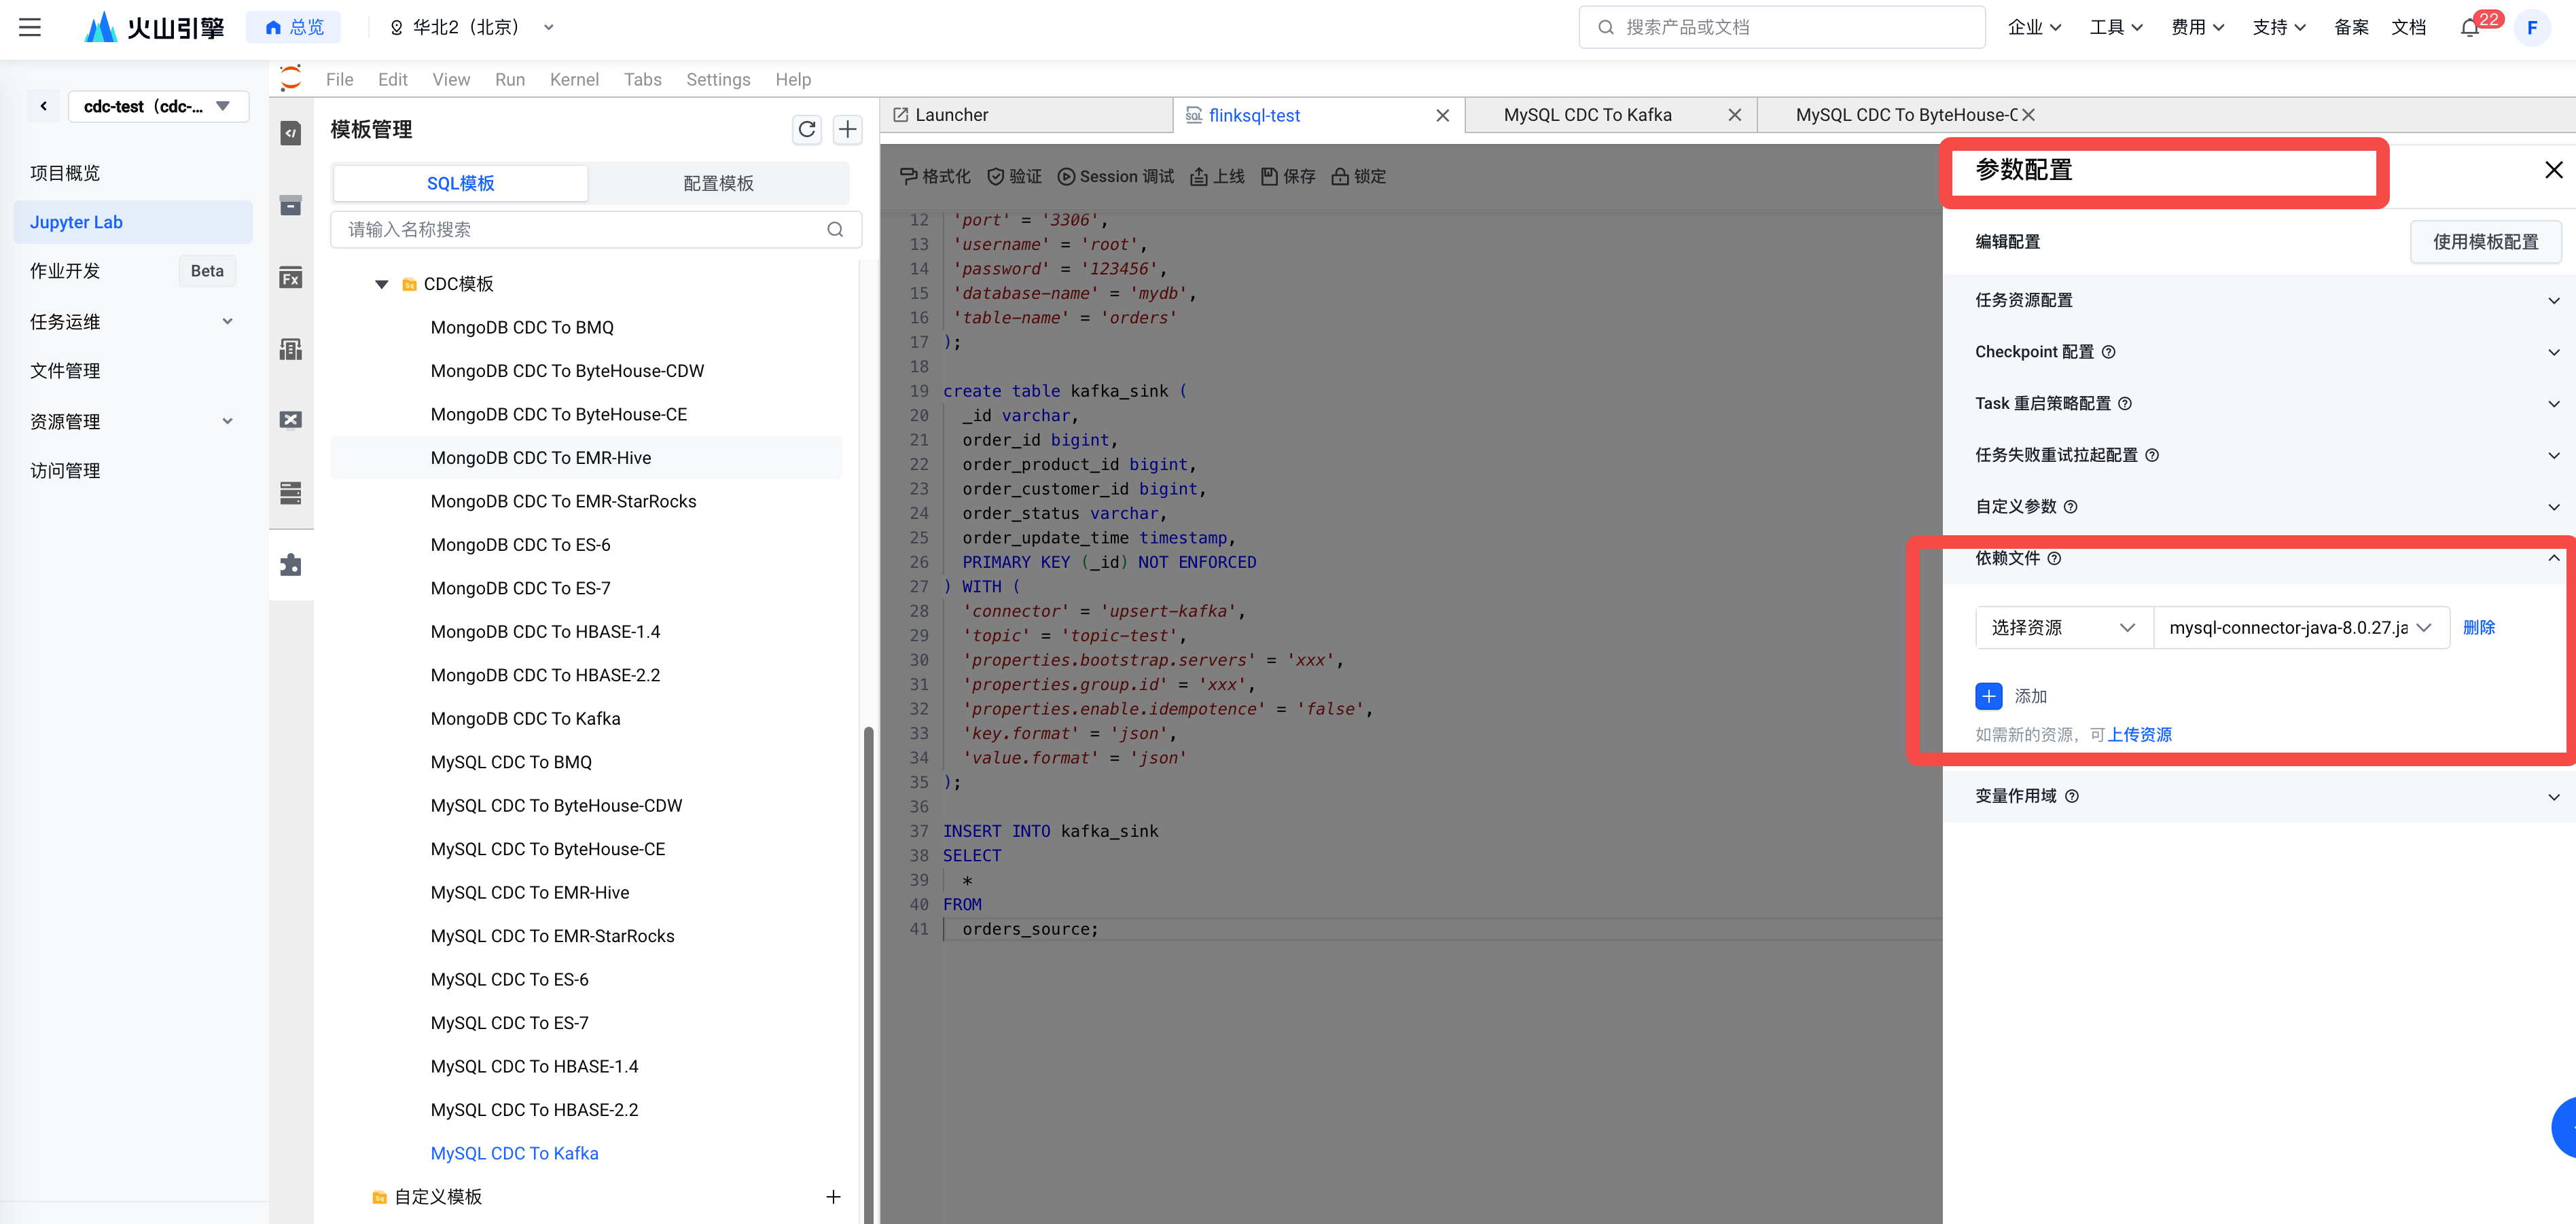
Task: Click the 格式化 format toolbar icon
Action: coord(908,176)
